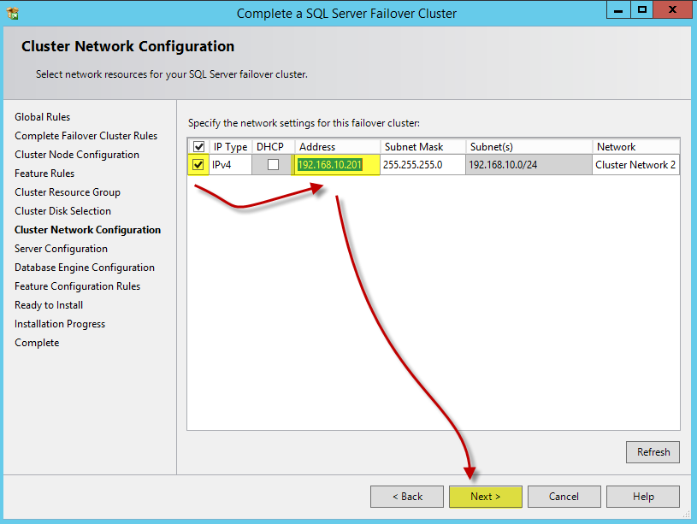
Task: Uncheck the IPv4 network row checkbox
Action: 198,165
